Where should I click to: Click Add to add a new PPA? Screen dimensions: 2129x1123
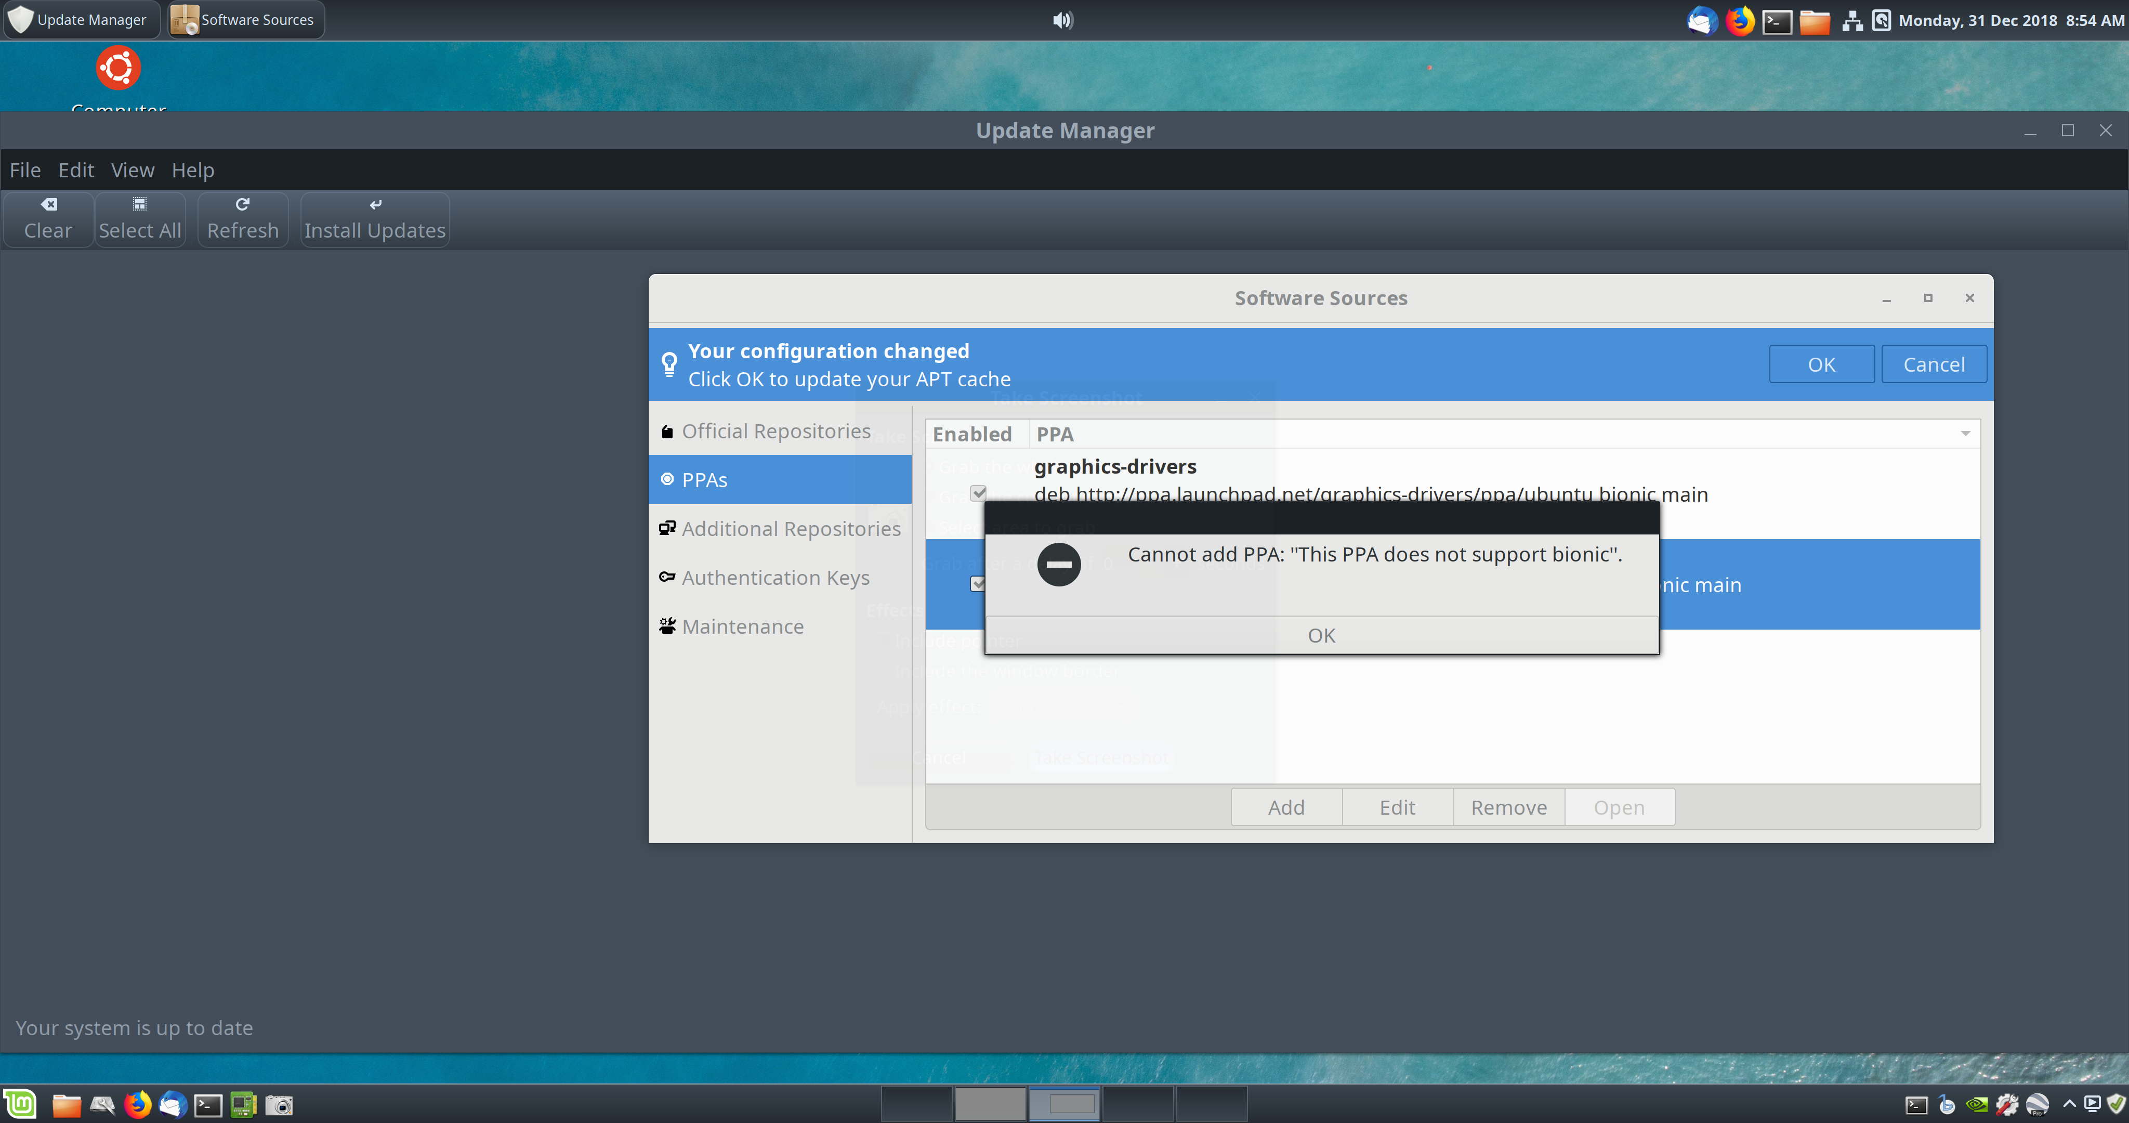pos(1286,807)
